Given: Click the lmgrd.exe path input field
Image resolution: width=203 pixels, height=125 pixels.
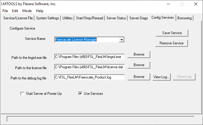Looking at the screenshot, I should pyautogui.click(x=90, y=57).
